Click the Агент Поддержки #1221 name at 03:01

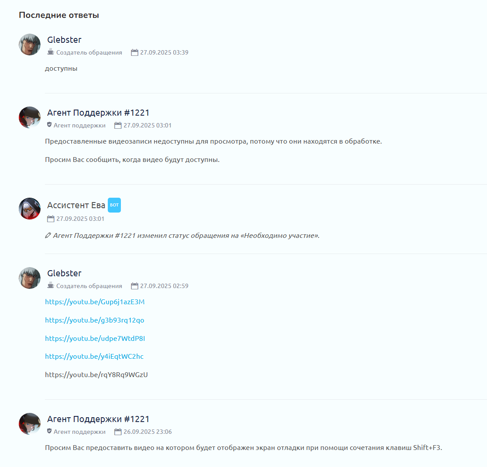(x=98, y=113)
